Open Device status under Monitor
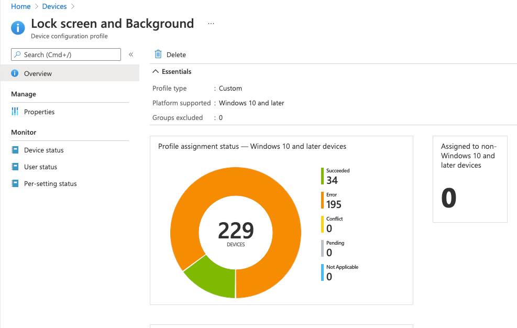 click(x=44, y=150)
